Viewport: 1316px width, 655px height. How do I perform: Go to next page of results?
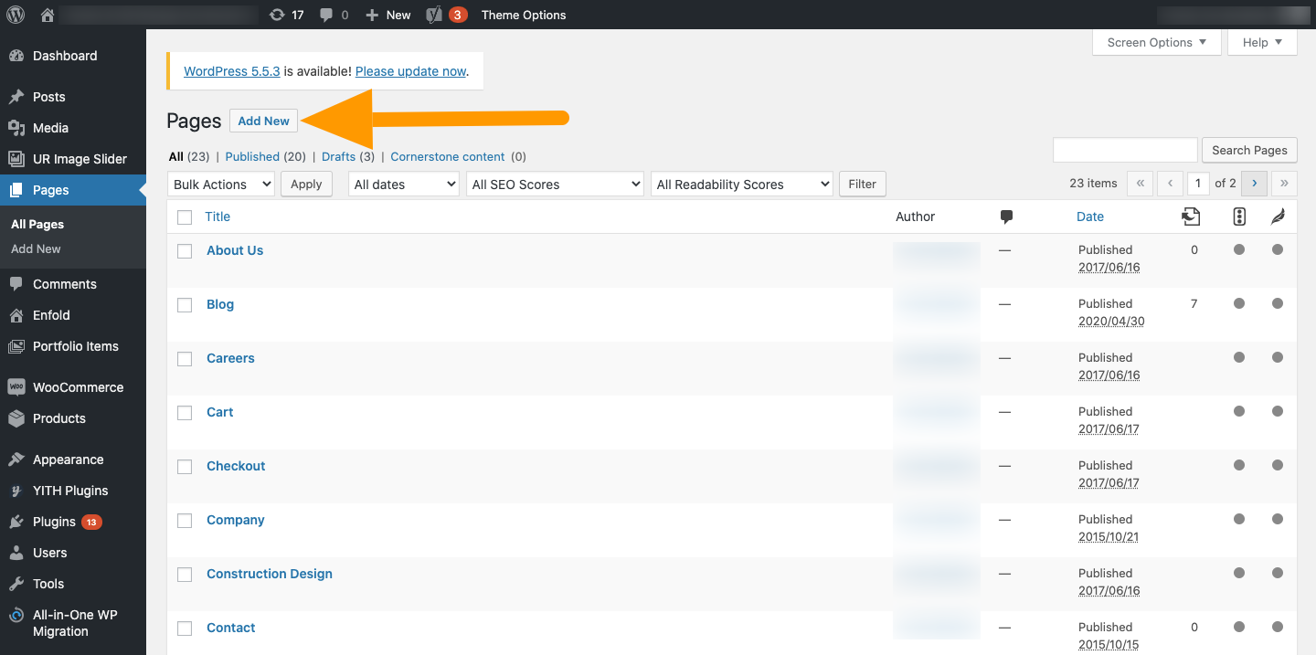(x=1254, y=183)
